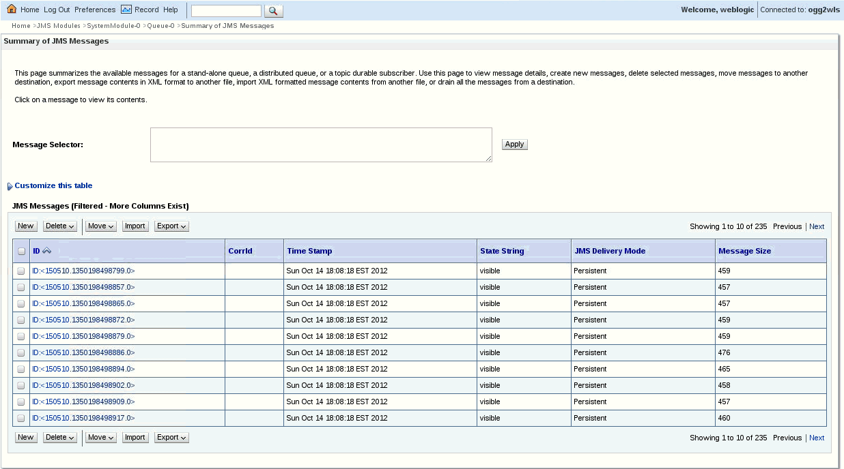The image size is (844, 469).
Task: Click the top New button
Action: coord(26,226)
